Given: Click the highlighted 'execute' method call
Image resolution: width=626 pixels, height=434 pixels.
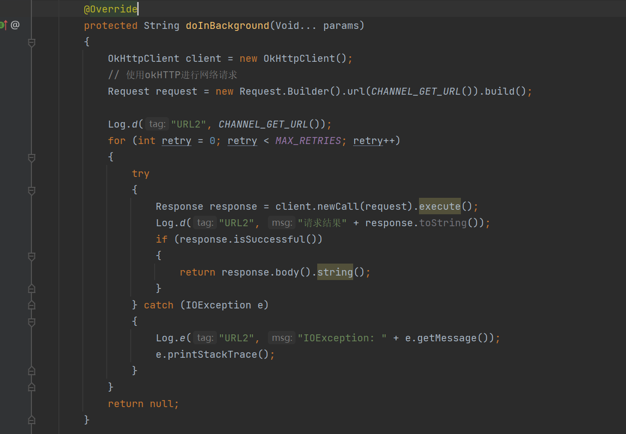Looking at the screenshot, I should (440, 206).
